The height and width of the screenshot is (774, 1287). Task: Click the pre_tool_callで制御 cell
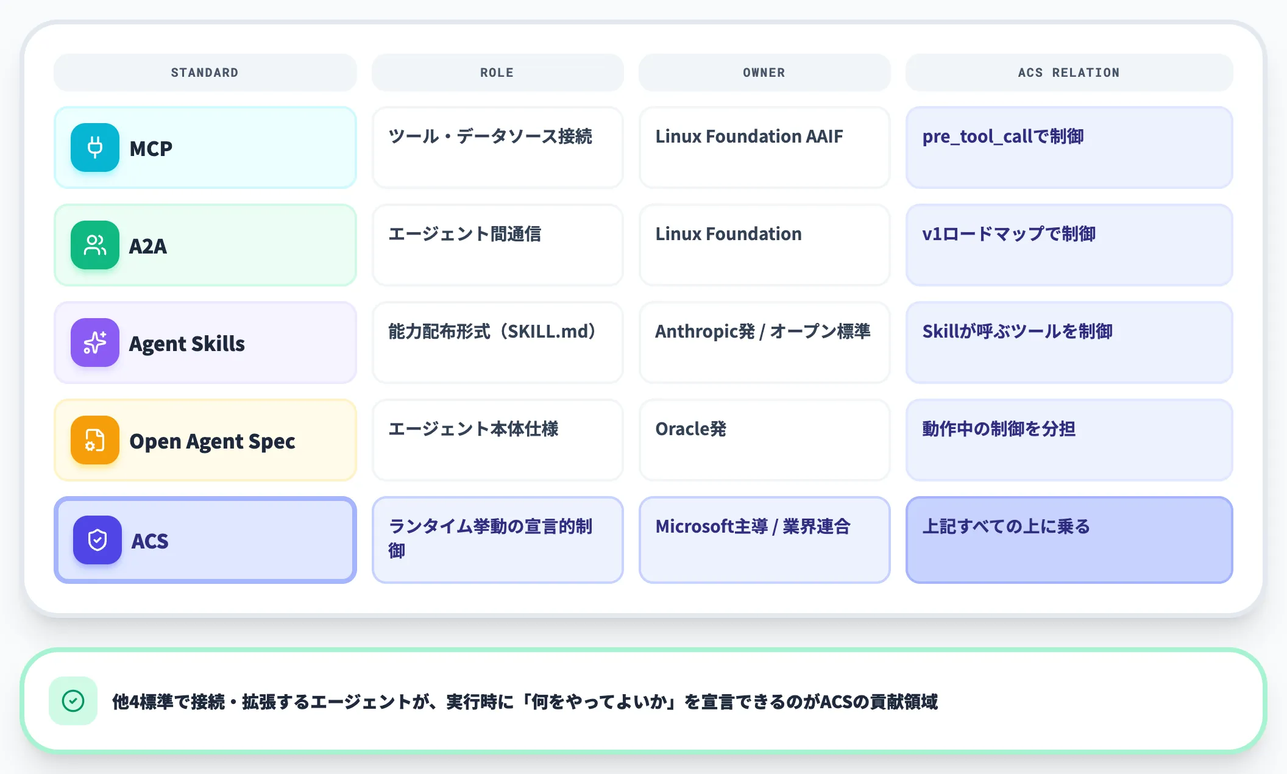1069,147
